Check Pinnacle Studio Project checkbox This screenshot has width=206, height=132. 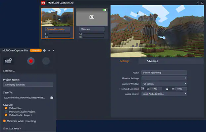(x=6, y=112)
